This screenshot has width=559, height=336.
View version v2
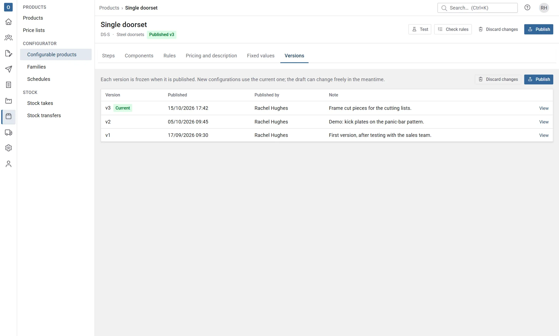(544, 122)
